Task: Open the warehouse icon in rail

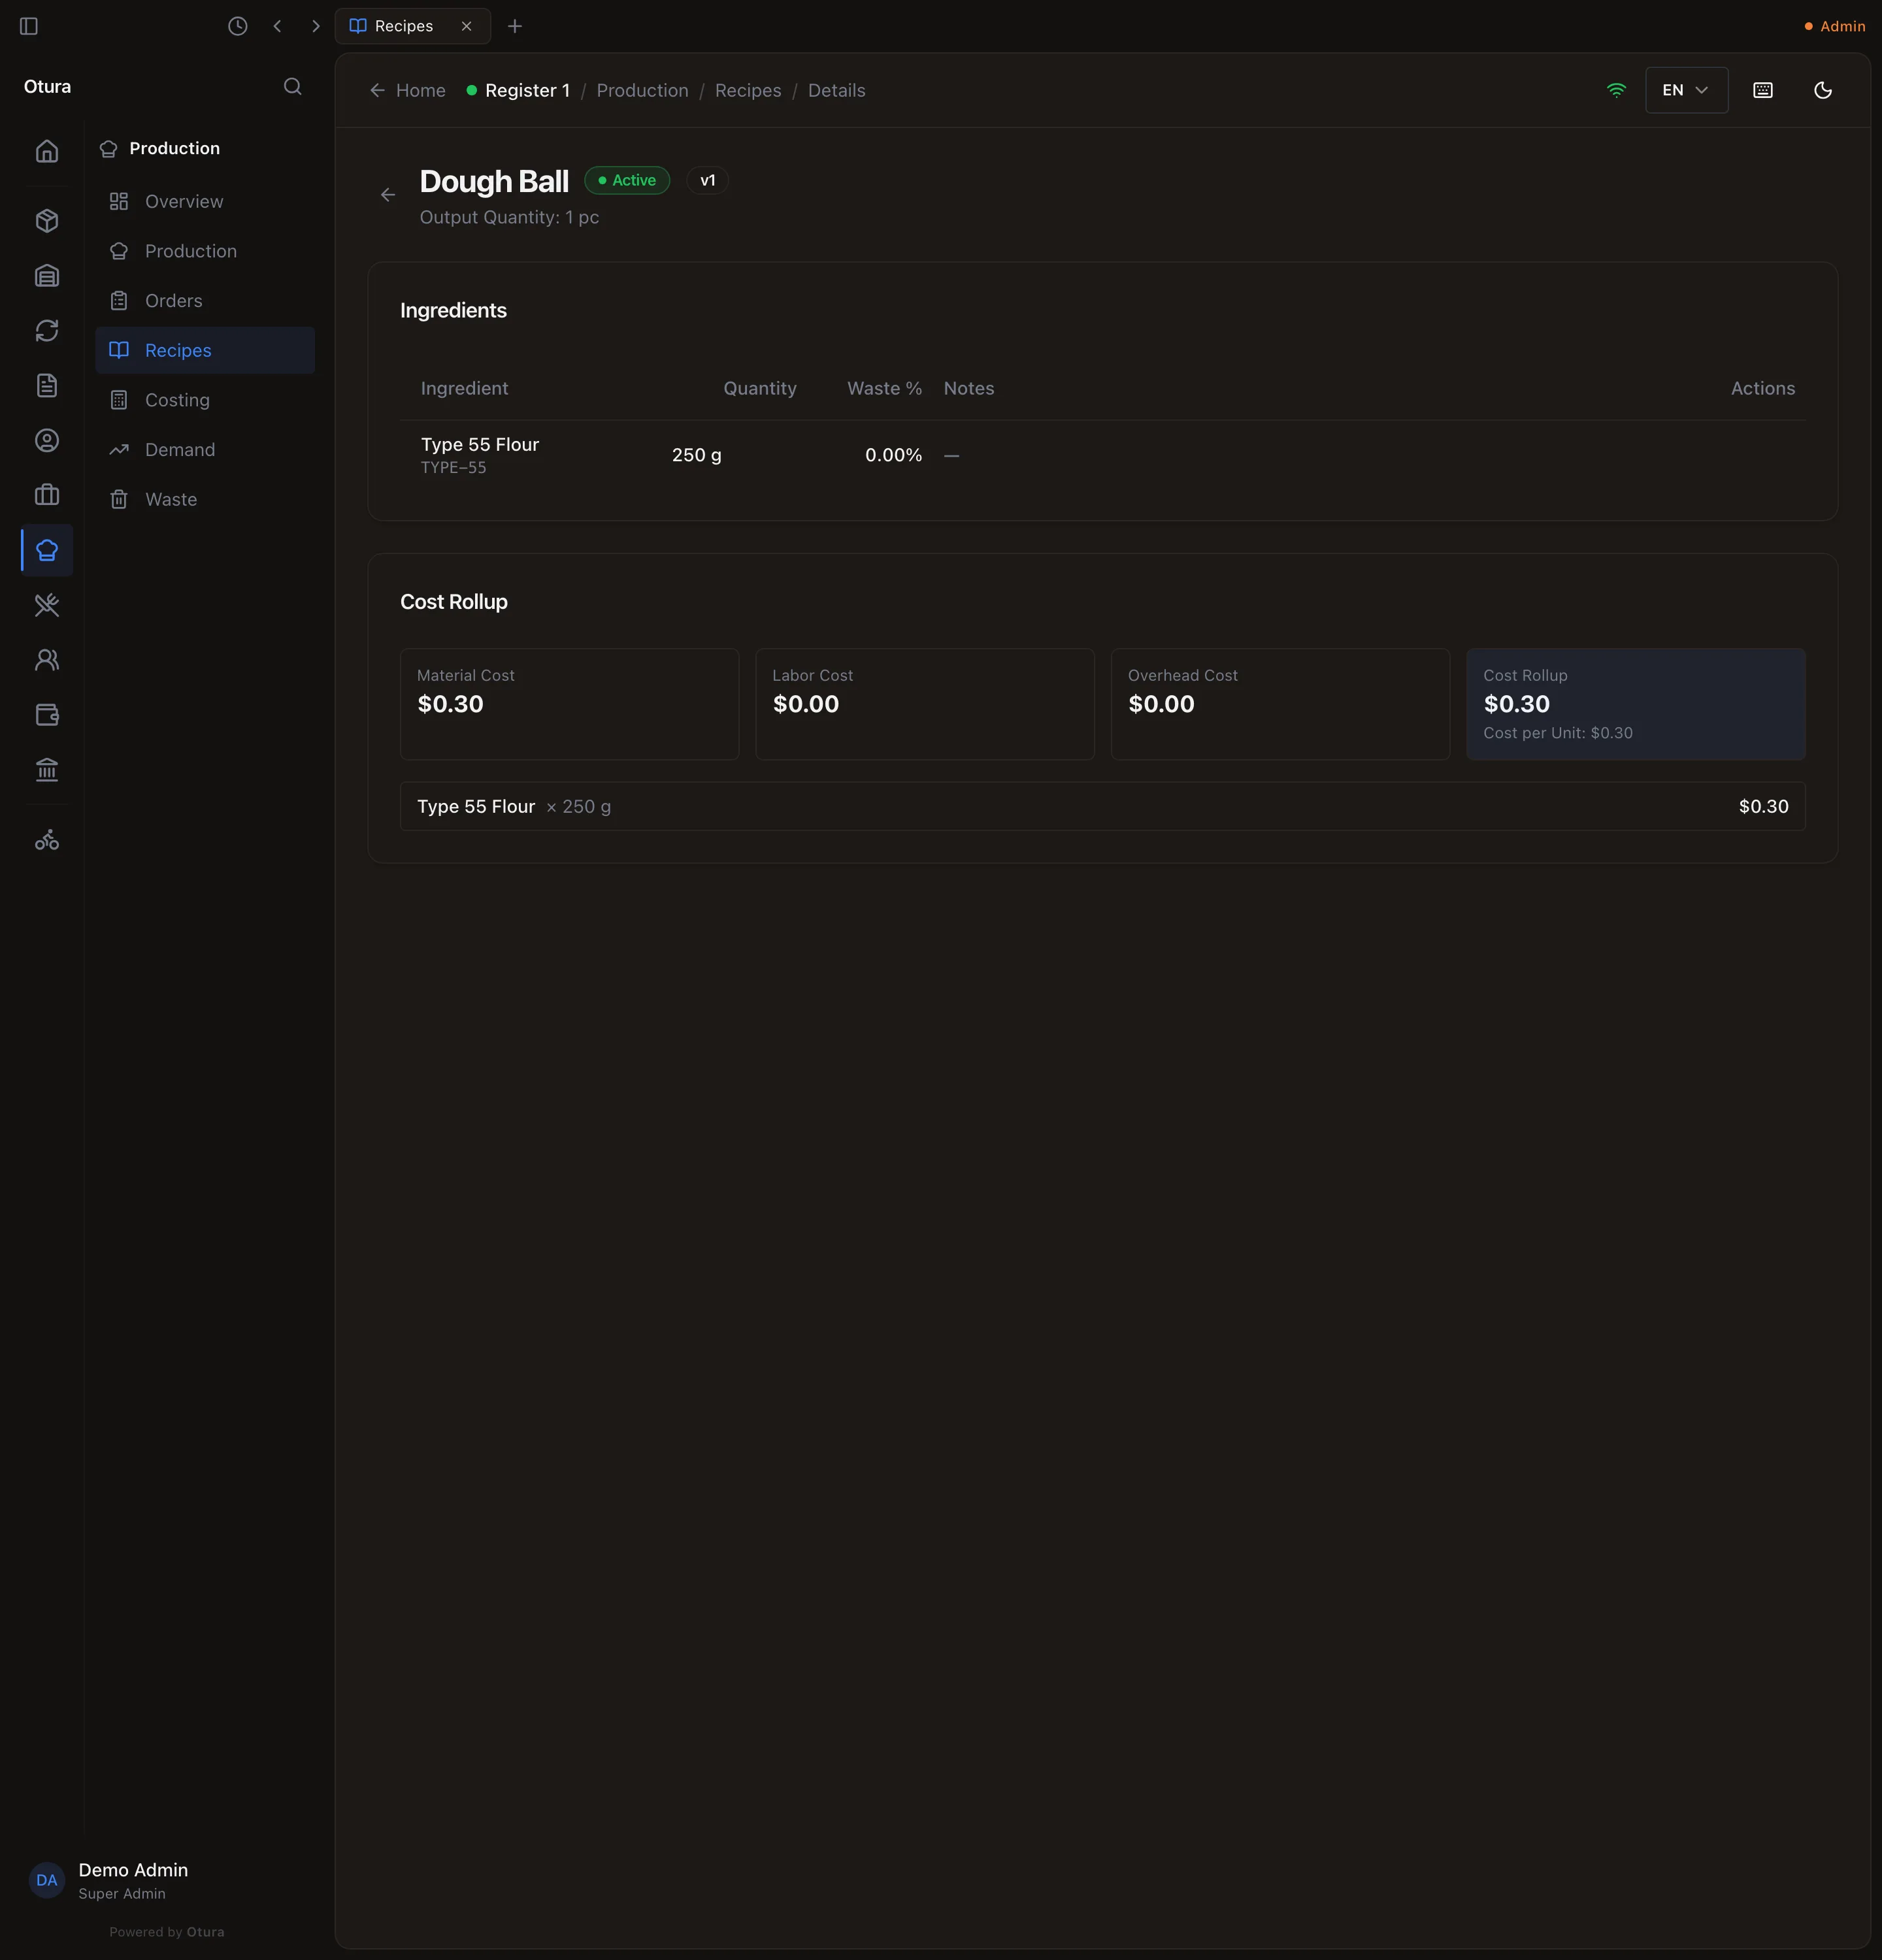Action: click(x=47, y=276)
